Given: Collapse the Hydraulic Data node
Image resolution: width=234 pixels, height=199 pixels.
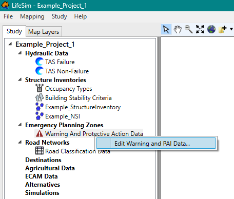Looking at the screenshot, I should click(20, 53).
